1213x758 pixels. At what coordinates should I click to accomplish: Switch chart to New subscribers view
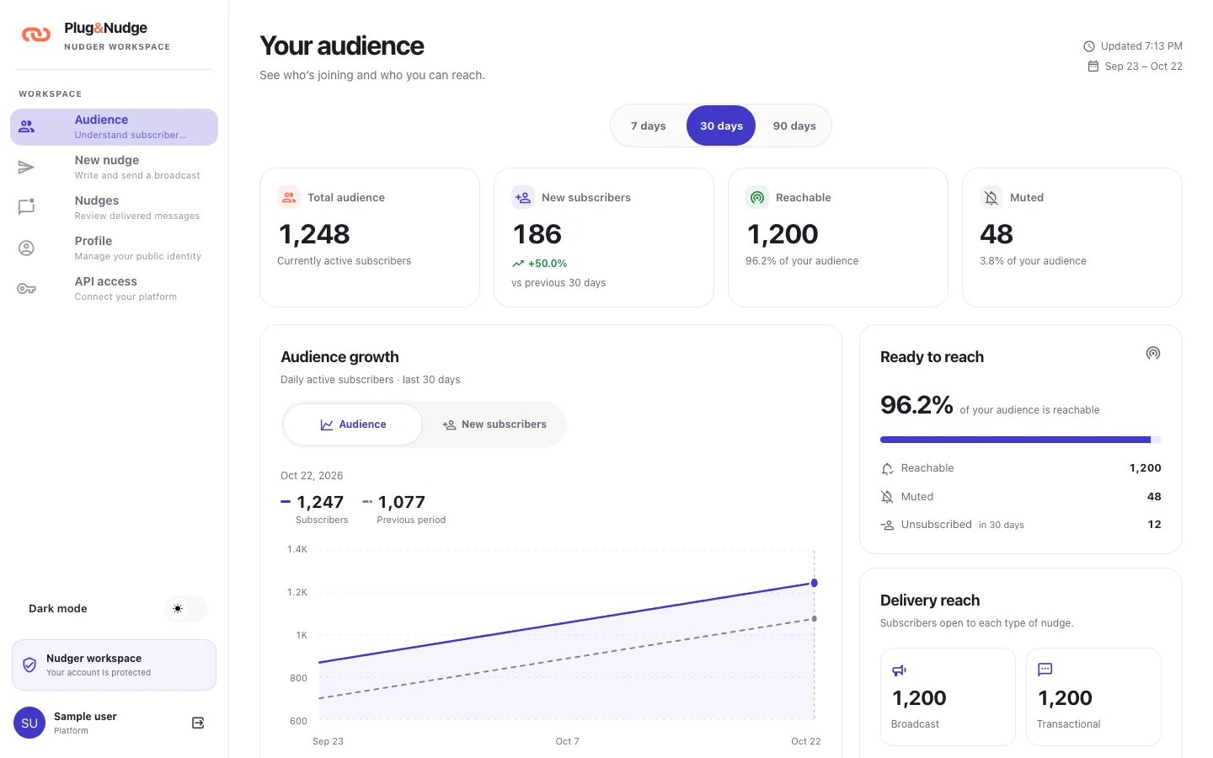[x=494, y=424]
